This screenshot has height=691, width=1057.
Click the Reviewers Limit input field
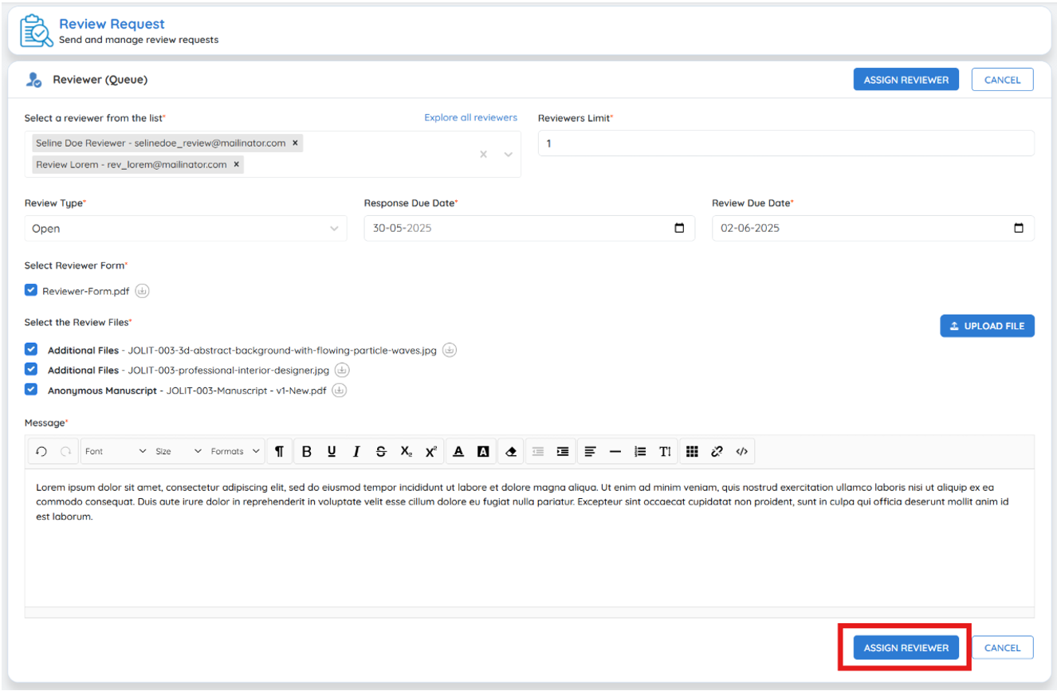click(x=786, y=143)
